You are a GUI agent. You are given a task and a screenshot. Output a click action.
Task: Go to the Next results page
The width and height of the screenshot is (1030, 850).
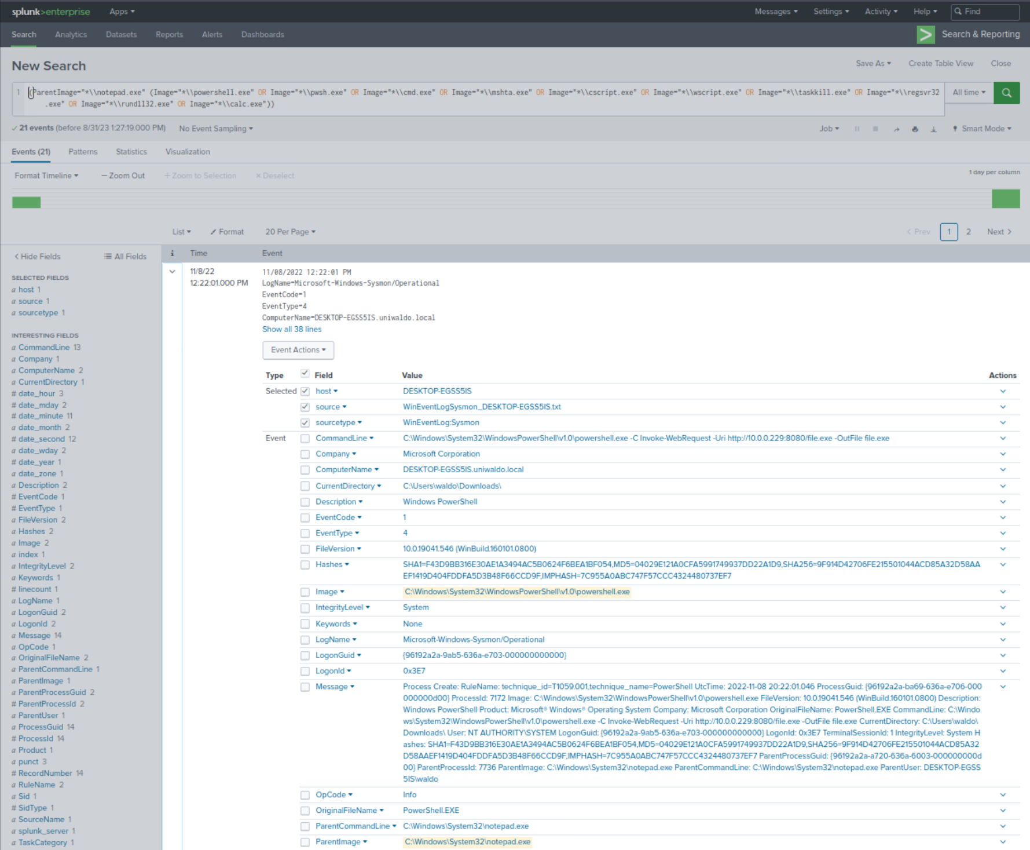[x=999, y=232]
